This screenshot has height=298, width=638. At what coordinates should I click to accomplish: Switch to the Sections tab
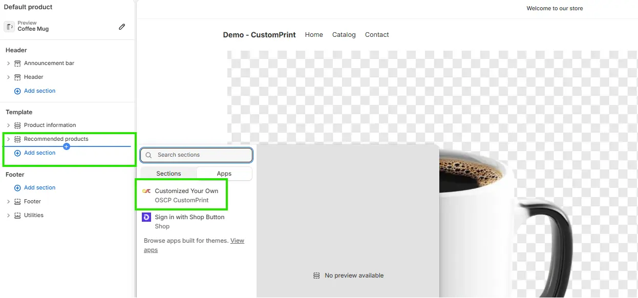click(168, 174)
